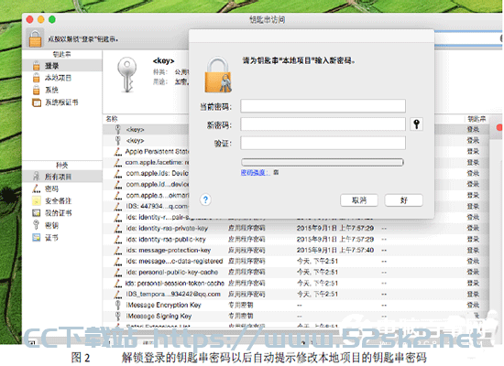Select the 登录 keychain in sidebar
This screenshot has width=504, height=366.
point(62,66)
